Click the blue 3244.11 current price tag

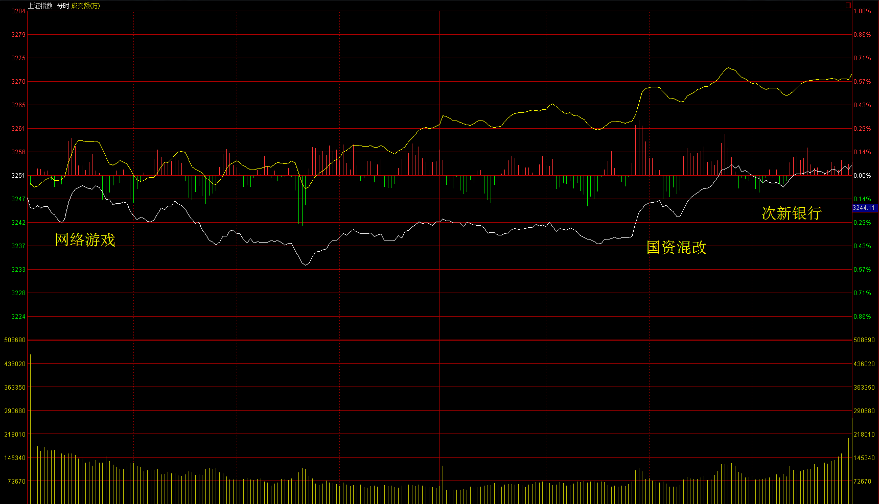864,208
